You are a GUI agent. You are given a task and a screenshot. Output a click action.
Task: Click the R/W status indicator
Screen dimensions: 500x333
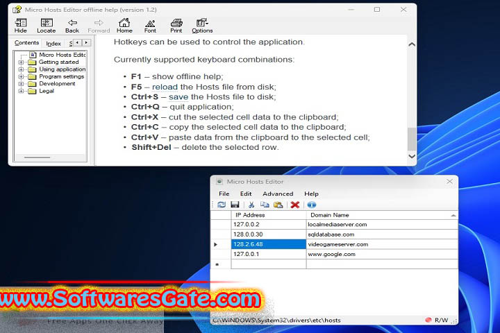(x=437, y=320)
